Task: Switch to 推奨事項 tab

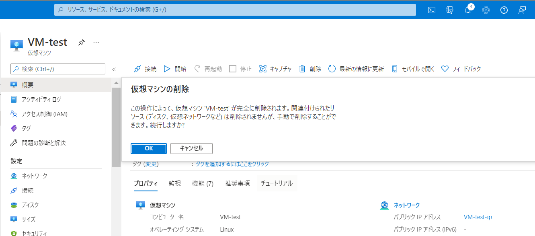Action: [x=238, y=183]
